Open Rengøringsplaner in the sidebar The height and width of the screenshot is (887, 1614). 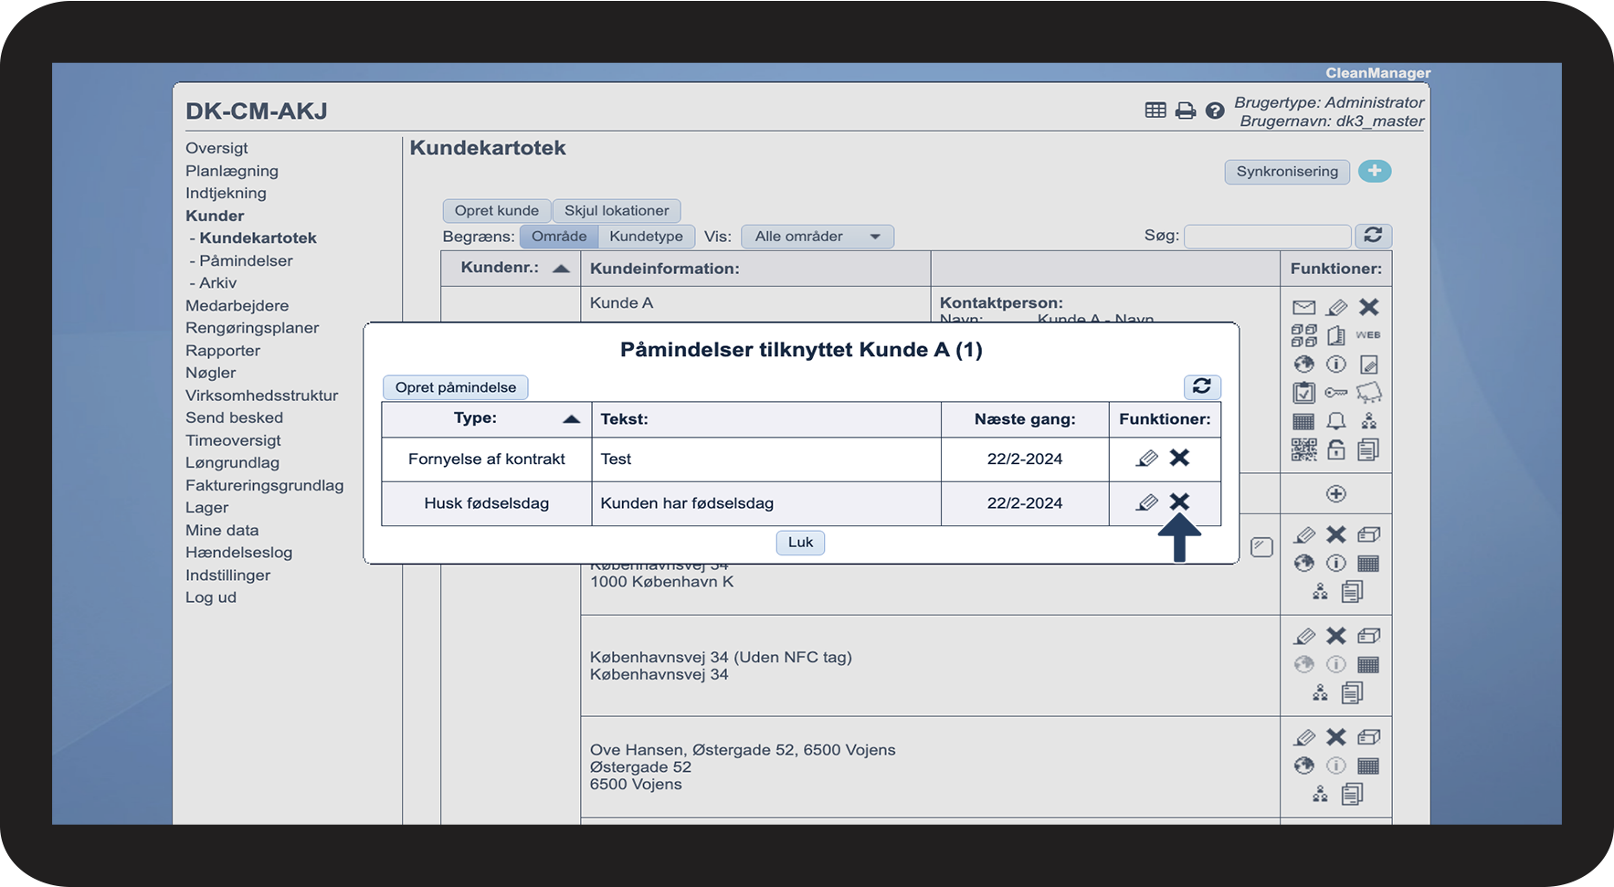[x=252, y=328]
